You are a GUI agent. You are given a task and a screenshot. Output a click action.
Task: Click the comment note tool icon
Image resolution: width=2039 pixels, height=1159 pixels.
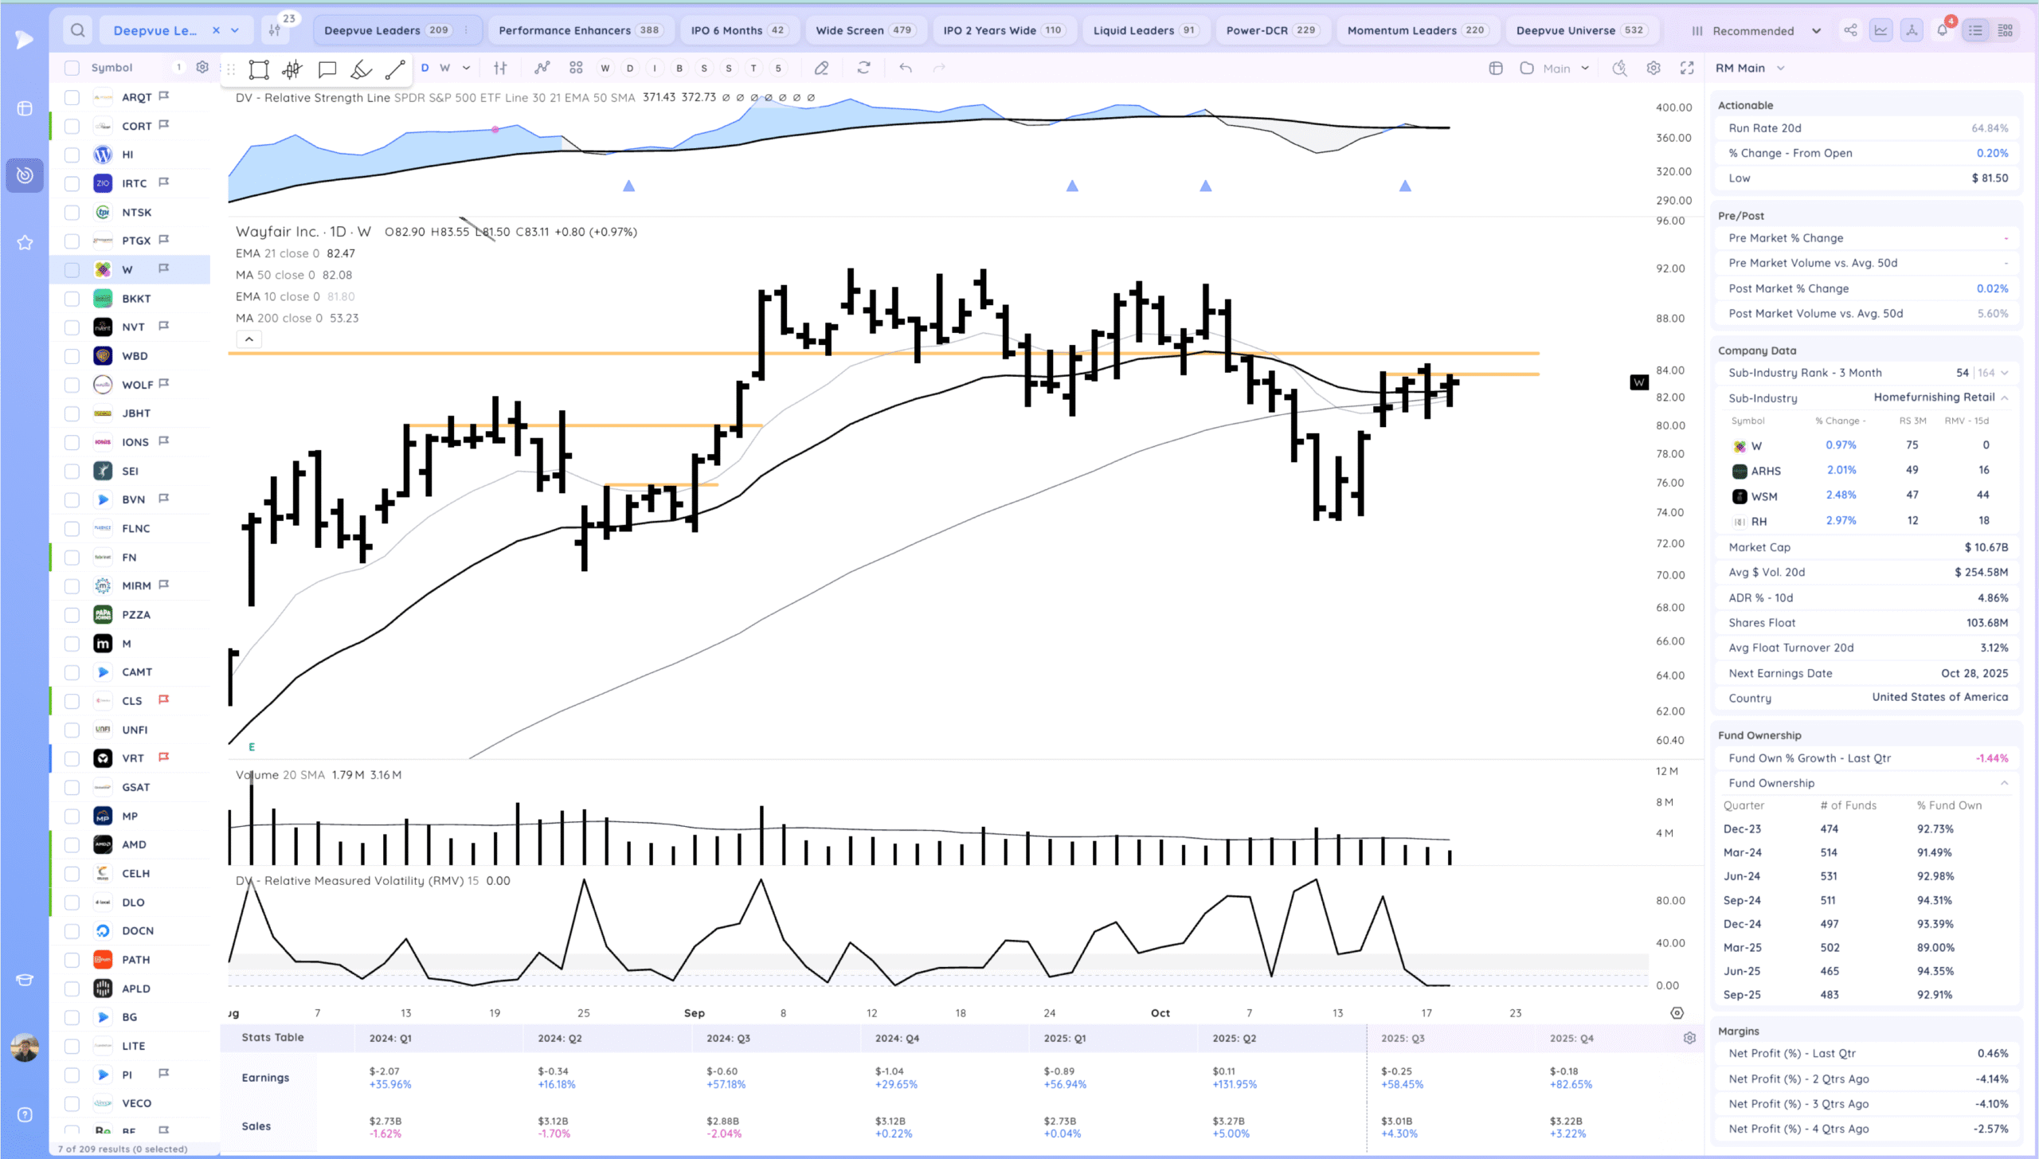point(327,69)
